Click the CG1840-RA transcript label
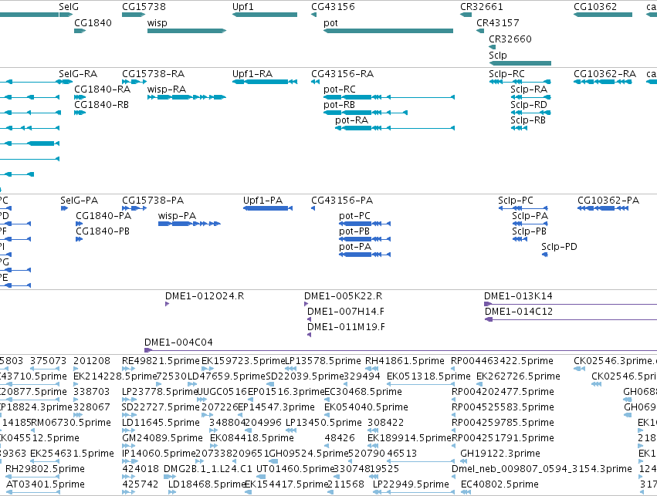 pyautogui.click(x=102, y=89)
